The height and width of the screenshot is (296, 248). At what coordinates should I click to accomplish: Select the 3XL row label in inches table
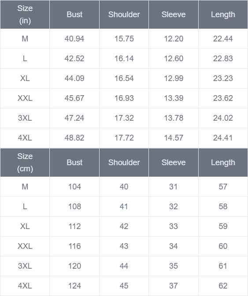tap(25, 118)
